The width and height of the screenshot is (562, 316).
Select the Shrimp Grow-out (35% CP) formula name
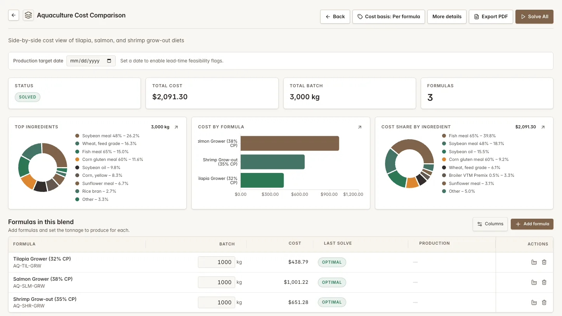pyautogui.click(x=45, y=299)
